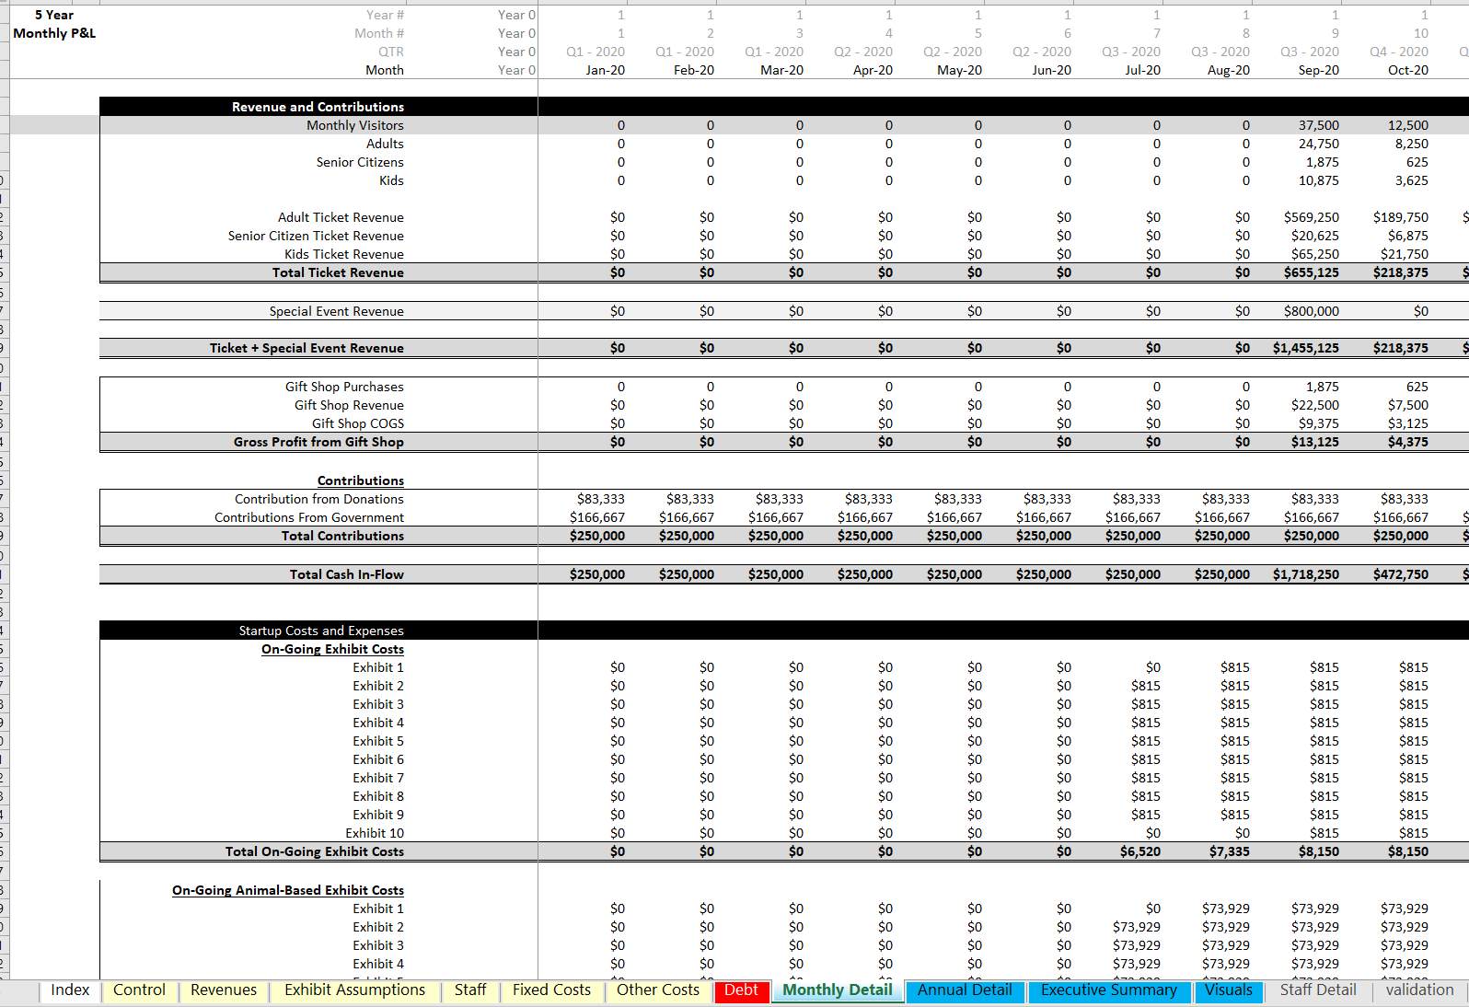Click the Exhibit 10 row label
The width and height of the screenshot is (1469, 1007).
click(375, 833)
